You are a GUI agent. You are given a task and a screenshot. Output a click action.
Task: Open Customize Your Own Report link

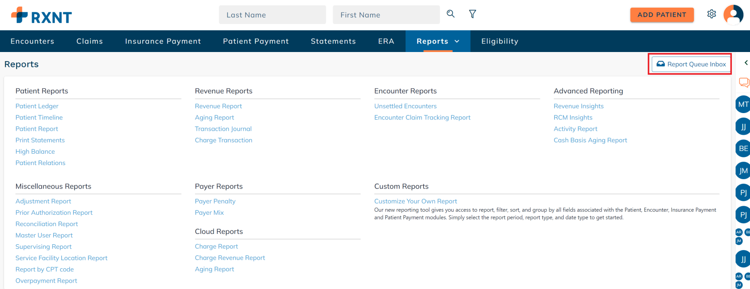[415, 201]
